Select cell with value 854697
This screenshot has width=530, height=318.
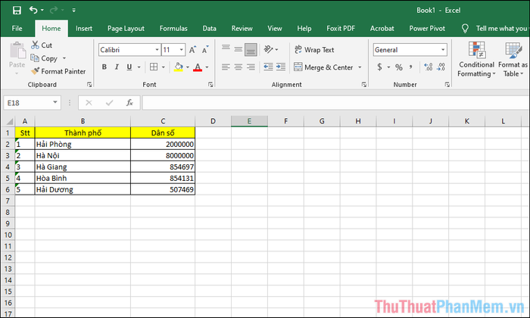163,167
